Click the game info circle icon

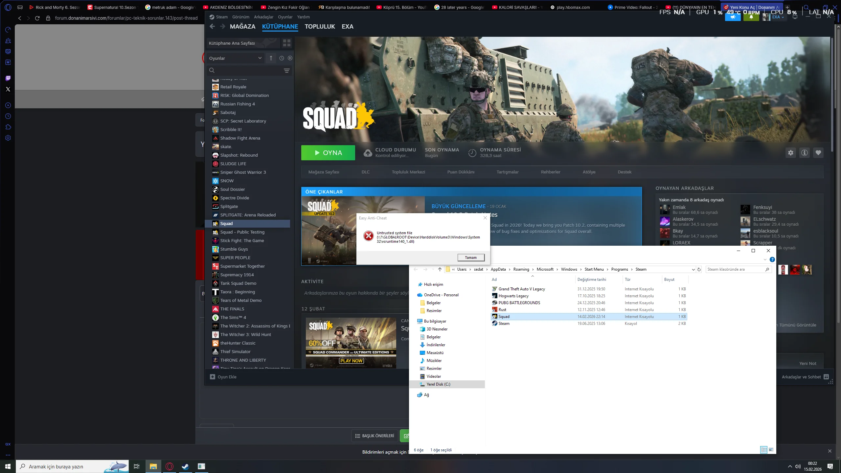point(804,153)
